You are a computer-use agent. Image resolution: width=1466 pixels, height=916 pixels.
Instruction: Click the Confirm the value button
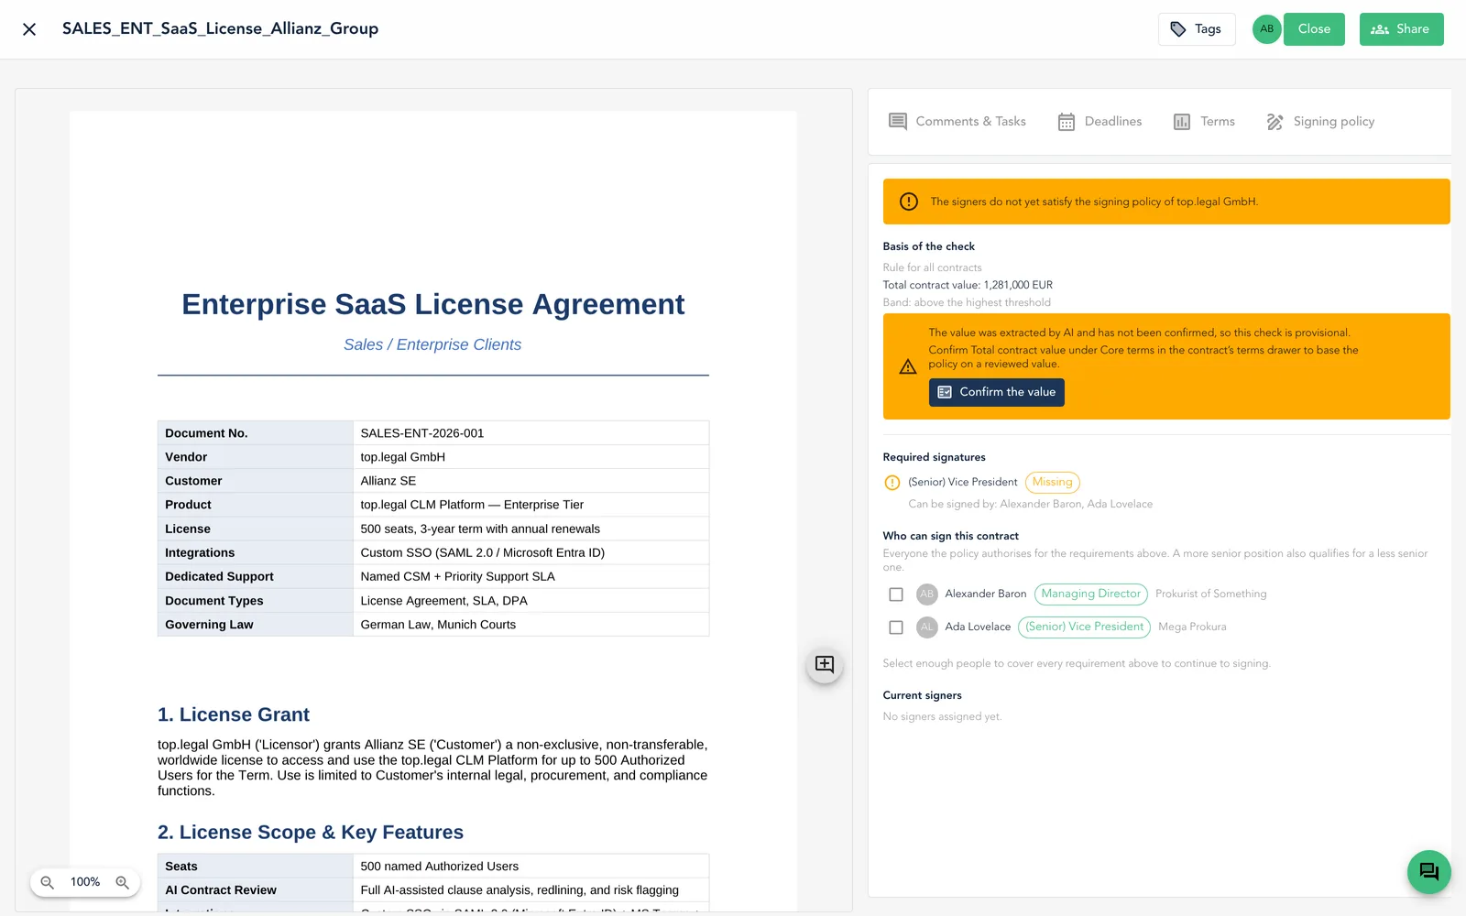[x=997, y=392]
